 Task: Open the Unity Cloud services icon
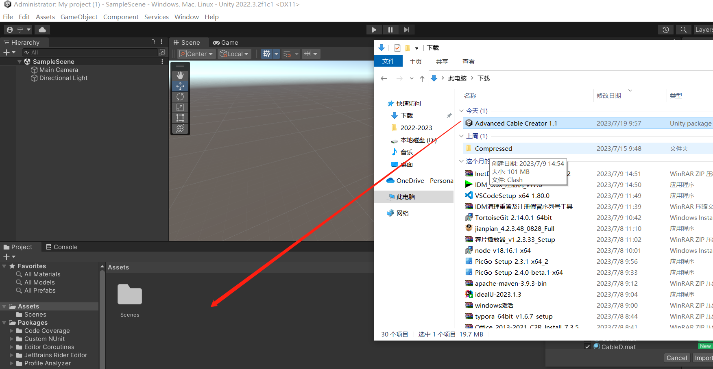click(42, 30)
